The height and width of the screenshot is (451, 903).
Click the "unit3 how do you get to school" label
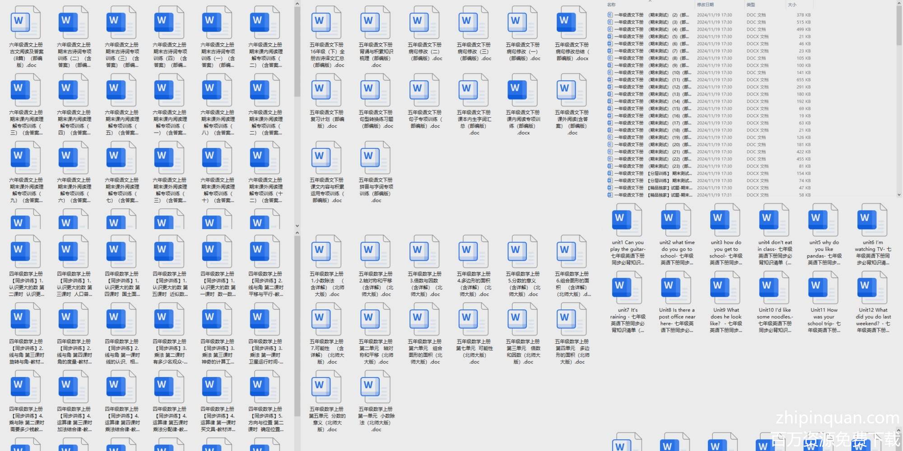point(726,253)
